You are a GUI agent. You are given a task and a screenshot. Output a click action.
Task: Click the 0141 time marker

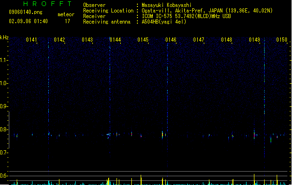[32, 40]
